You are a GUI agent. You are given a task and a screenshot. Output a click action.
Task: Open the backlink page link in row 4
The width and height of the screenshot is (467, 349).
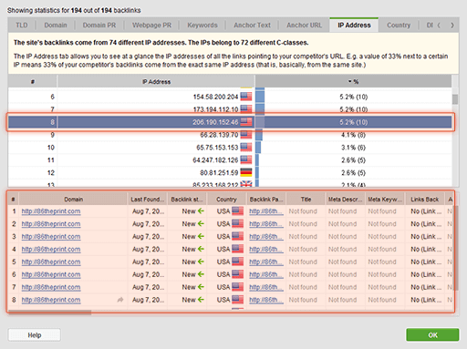266,250
